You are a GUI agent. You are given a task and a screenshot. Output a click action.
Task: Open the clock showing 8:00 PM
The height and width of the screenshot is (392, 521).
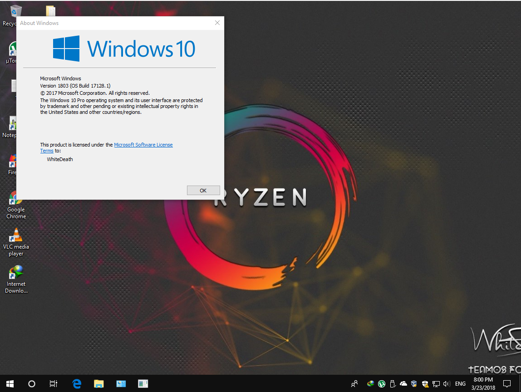483,384
